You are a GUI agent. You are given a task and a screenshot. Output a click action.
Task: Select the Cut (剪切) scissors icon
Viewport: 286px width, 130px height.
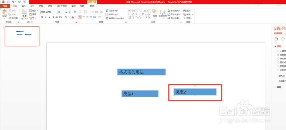pos(10,11)
